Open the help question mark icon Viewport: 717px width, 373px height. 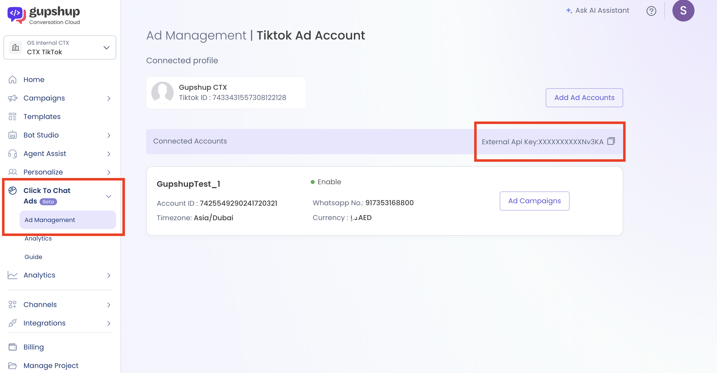tap(651, 11)
